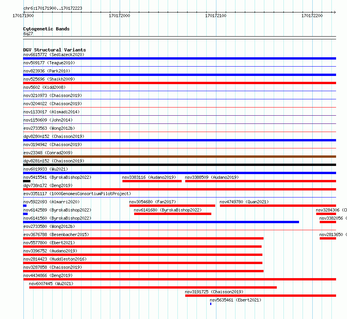Select nsv3287858 (Chaisson2019) label
Image resolution: width=347 pixels, height=319 pixels.
pyautogui.click(x=53, y=267)
